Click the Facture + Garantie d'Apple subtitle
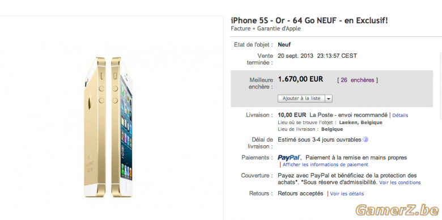 [x=266, y=28]
